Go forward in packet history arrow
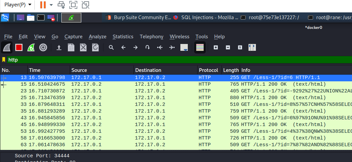Image resolution: width=352 pixels, height=162 pixels. coord(135,47)
